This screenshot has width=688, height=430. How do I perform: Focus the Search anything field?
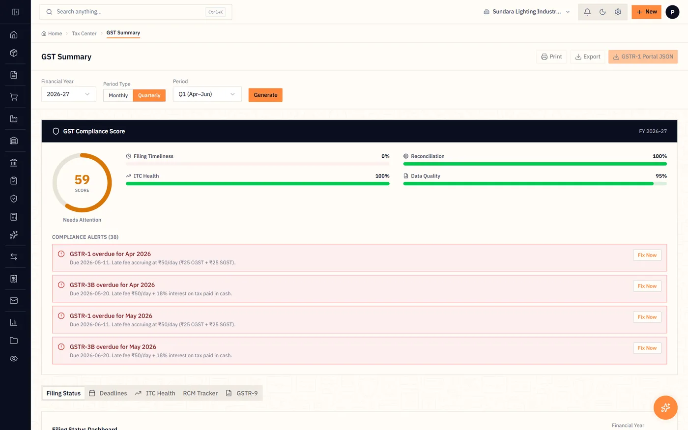[x=136, y=12]
